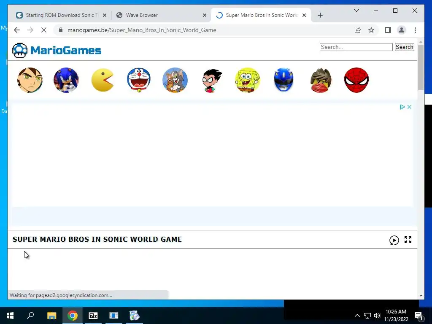Click the Search button on MarioGames
432x324 pixels.
click(404, 47)
